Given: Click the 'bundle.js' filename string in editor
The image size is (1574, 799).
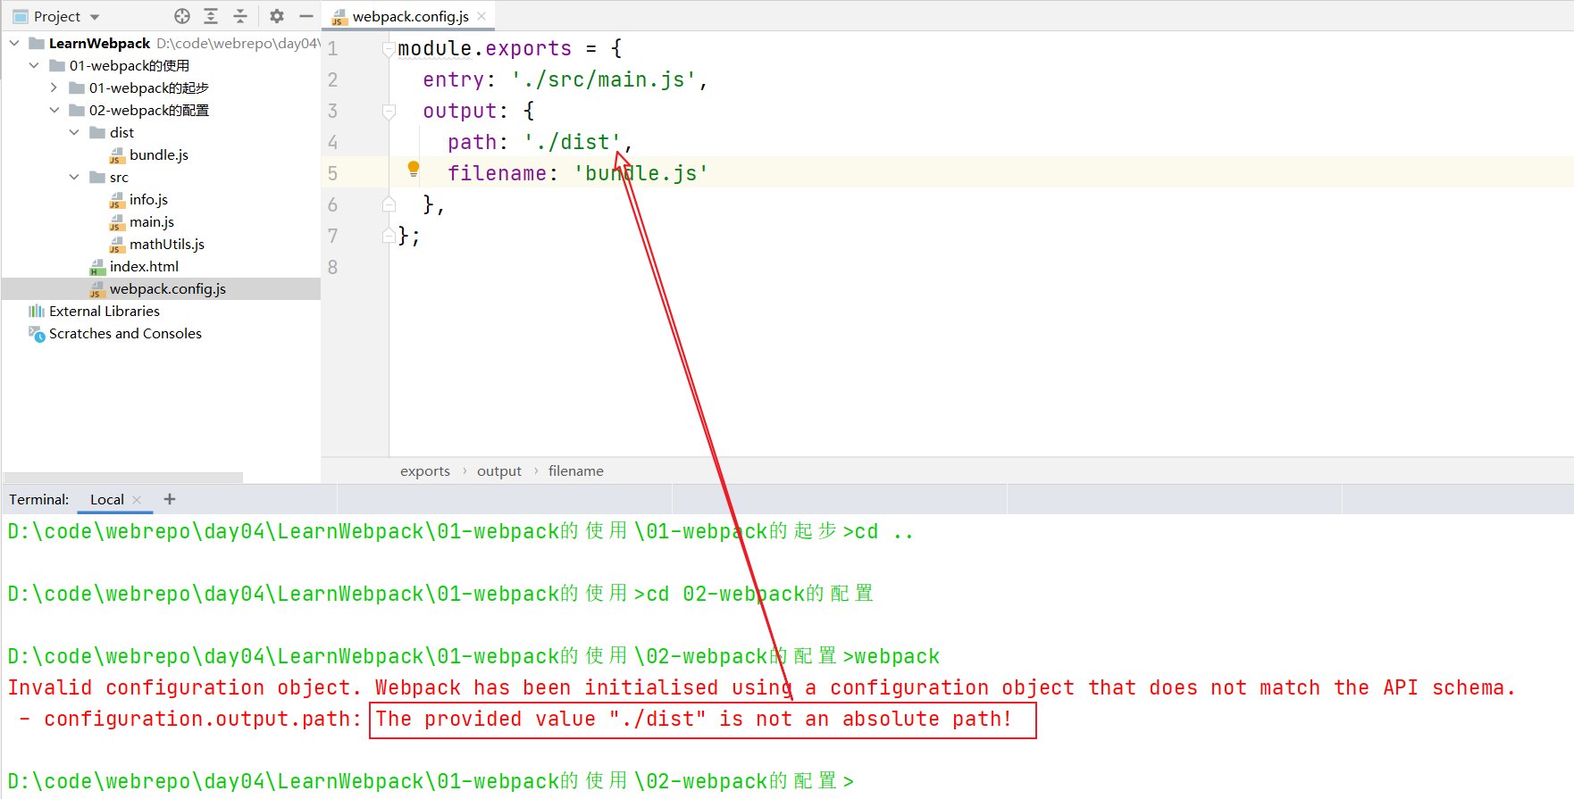Looking at the screenshot, I should 641,173.
